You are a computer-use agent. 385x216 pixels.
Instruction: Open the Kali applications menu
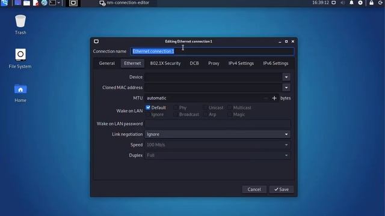click(x=4, y=2)
